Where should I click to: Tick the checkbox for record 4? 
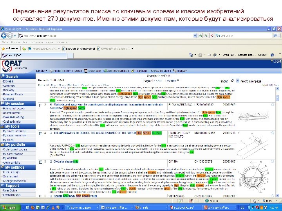[x=40, y=134]
